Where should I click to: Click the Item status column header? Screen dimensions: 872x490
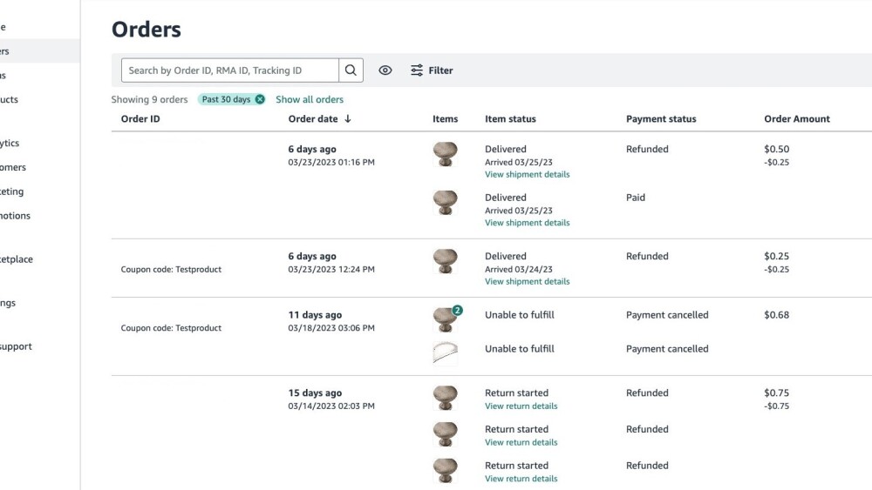510,119
